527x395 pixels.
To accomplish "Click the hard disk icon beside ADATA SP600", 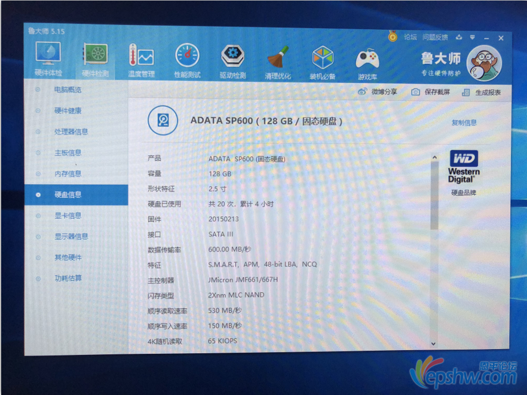I will (163, 120).
